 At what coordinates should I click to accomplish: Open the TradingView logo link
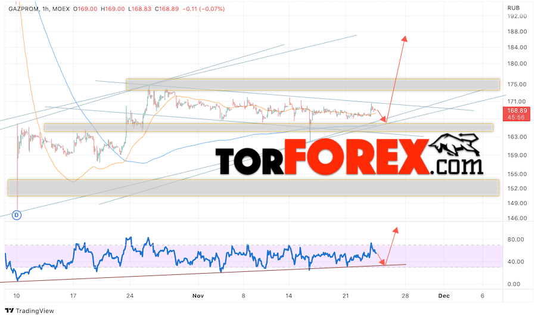(30, 311)
